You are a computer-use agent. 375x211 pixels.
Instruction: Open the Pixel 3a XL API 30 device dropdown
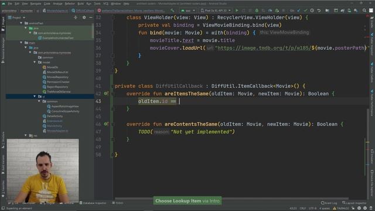pyautogui.click(x=216, y=11)
